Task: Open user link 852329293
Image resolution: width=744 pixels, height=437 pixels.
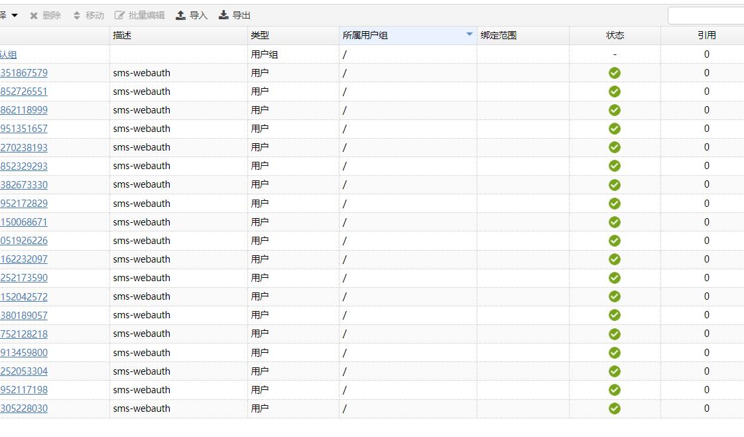Action: click(x=24, y=166)
